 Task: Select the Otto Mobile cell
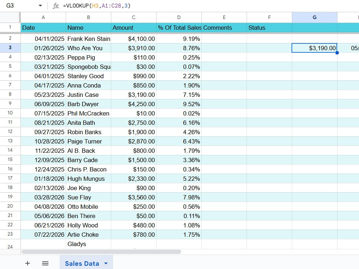click(x=88, y=207)
